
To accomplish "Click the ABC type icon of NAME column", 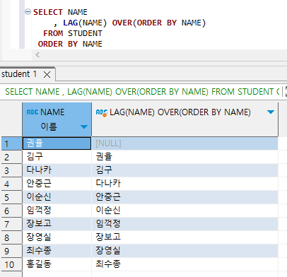I will coord(33,112).
